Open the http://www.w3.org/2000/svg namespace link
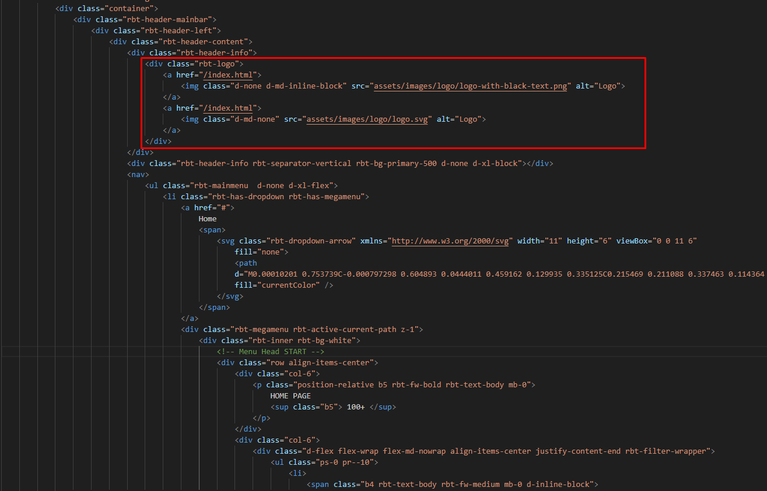Screen dimensions: 767x491 point(450,241)
